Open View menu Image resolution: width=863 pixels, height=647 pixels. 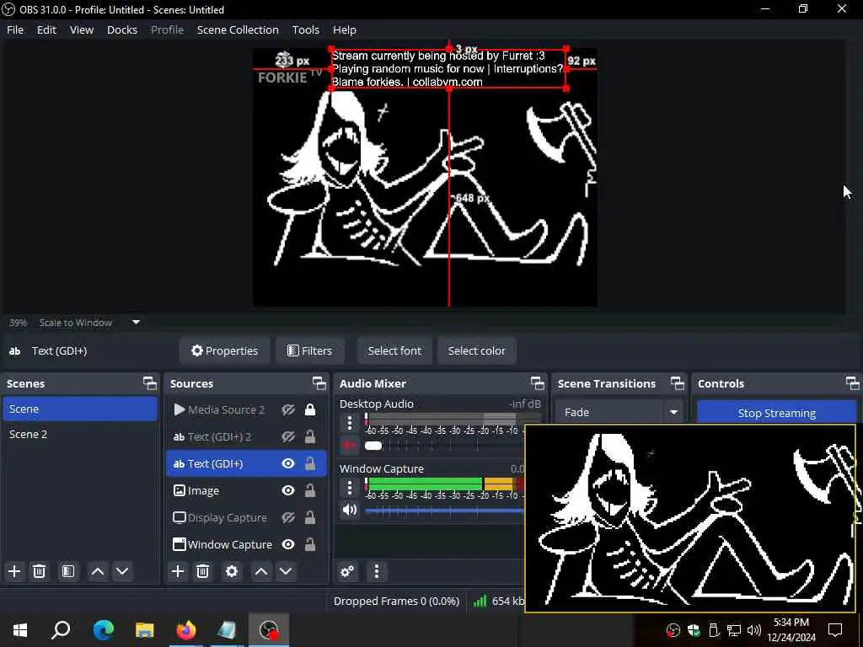tap(82, 29)
